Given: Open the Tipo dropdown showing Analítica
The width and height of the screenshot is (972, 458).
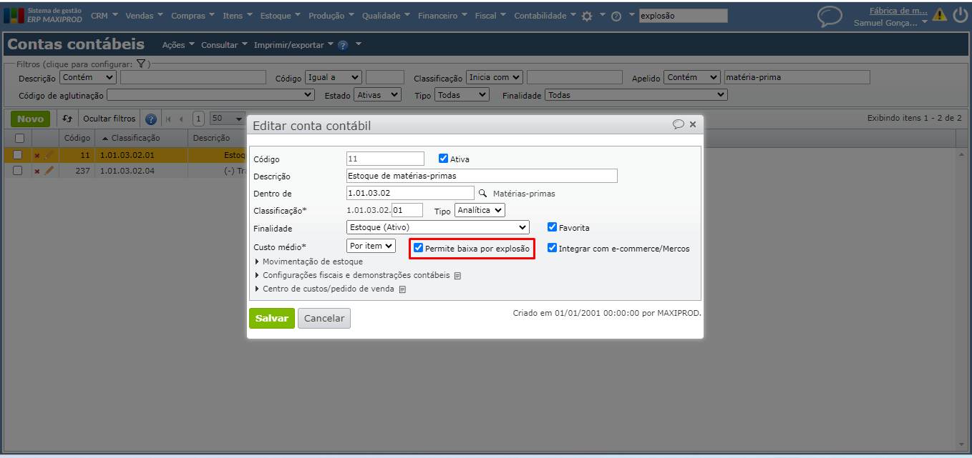Looking at the screenshot, I should [480, 210].
